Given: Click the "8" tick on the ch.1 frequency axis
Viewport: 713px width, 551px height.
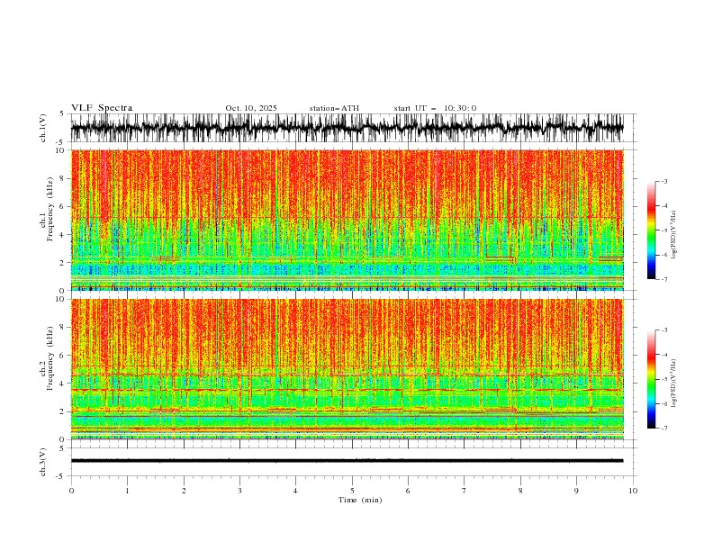Looking at the screenshot, I should click(63, 178).
